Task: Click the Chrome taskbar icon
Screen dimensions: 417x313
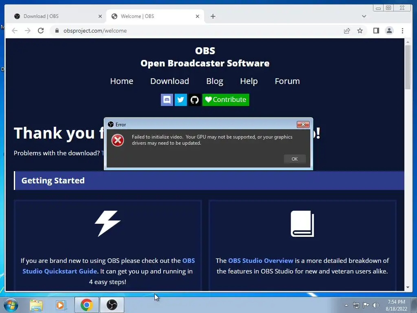Action: [x=86, y=305]
